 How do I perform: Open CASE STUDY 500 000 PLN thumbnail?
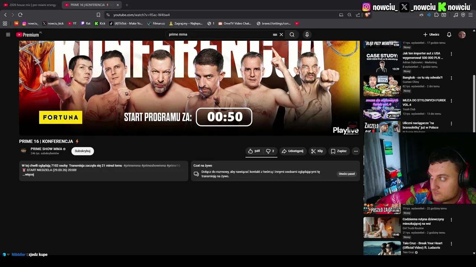[x=382, y=62]
